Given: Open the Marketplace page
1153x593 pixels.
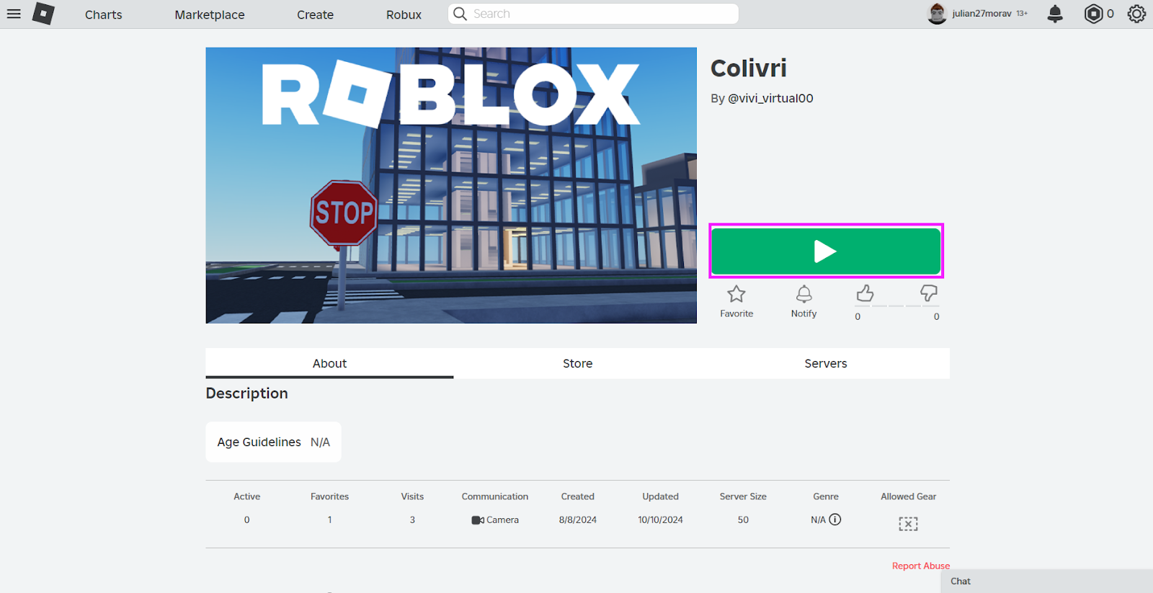Looking at the screenshot, I should pyautogui.click(x=210, y=14).
